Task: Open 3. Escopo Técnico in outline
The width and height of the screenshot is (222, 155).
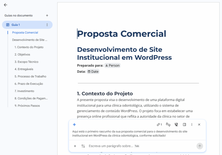Action: [27, 62]
